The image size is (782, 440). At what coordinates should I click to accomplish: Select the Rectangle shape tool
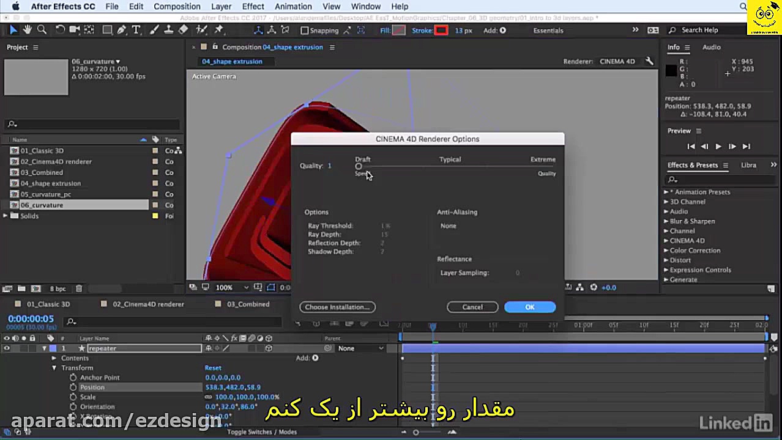tap(107, 29)
